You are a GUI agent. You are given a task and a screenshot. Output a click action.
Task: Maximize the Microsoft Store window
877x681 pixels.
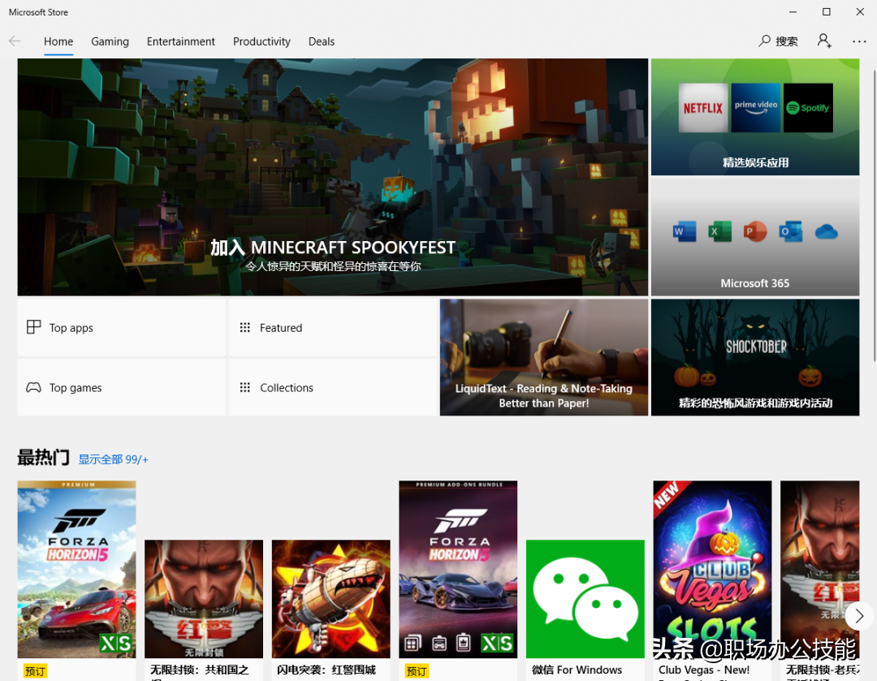tap(826, 11)
